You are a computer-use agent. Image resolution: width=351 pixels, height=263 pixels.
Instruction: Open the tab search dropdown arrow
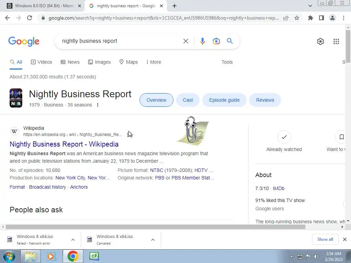coord(310,6)
